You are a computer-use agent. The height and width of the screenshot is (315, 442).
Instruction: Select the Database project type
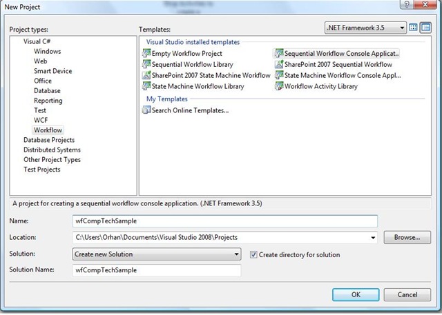tap(47, 90)
